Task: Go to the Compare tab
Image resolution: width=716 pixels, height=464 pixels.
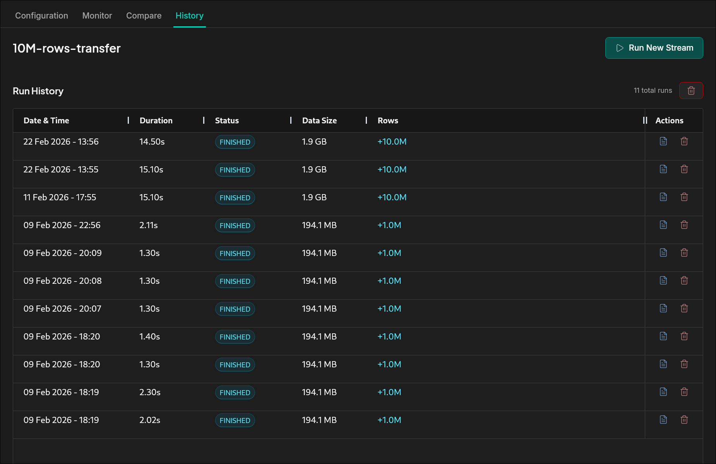Action: point(144,15)
